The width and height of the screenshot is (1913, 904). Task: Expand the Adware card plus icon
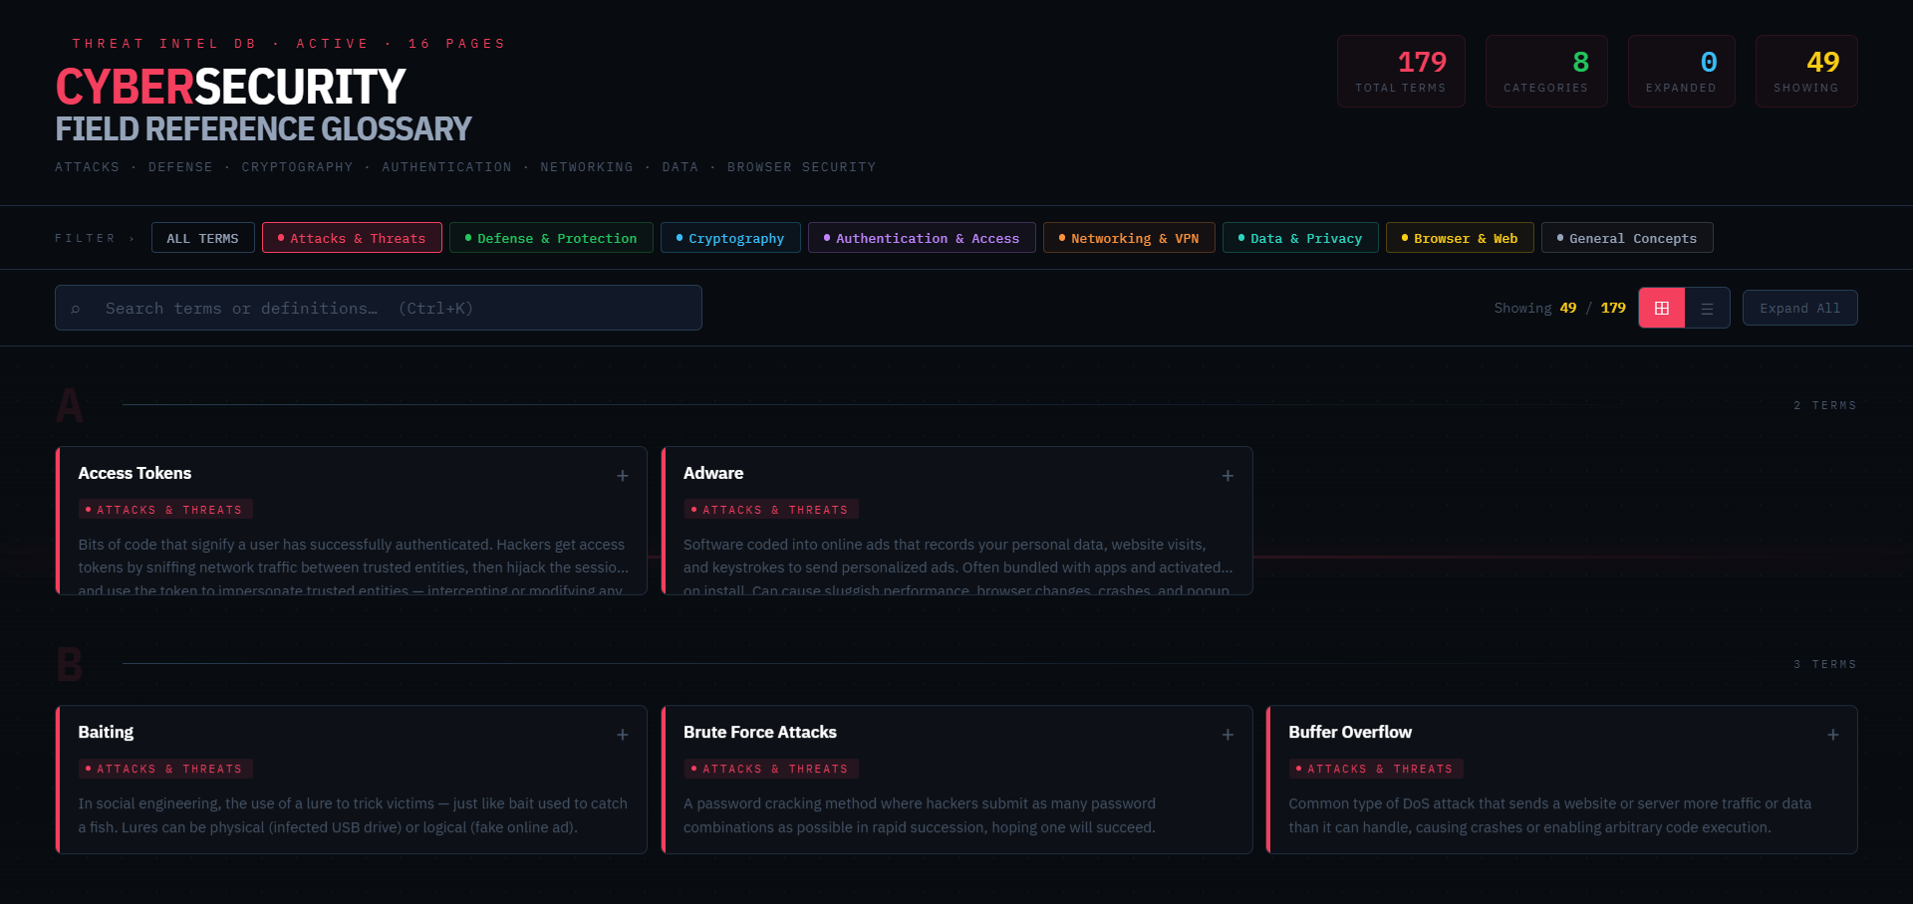tap(1228, 476)
